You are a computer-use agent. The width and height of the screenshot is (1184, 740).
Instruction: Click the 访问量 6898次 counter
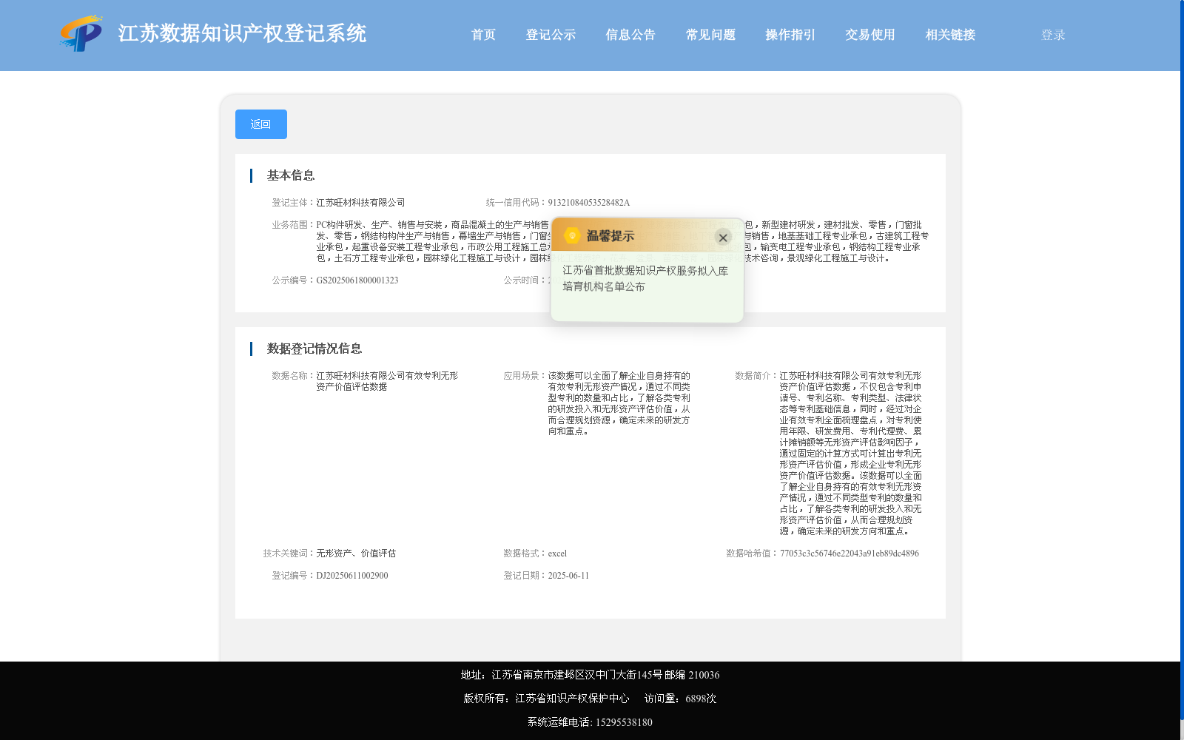pyautogui.click(x=680, y=699)
